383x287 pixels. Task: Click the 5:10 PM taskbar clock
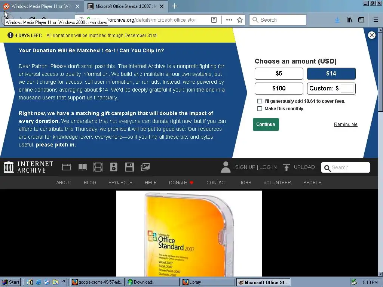pyautogui.click(x=370, y=282)
